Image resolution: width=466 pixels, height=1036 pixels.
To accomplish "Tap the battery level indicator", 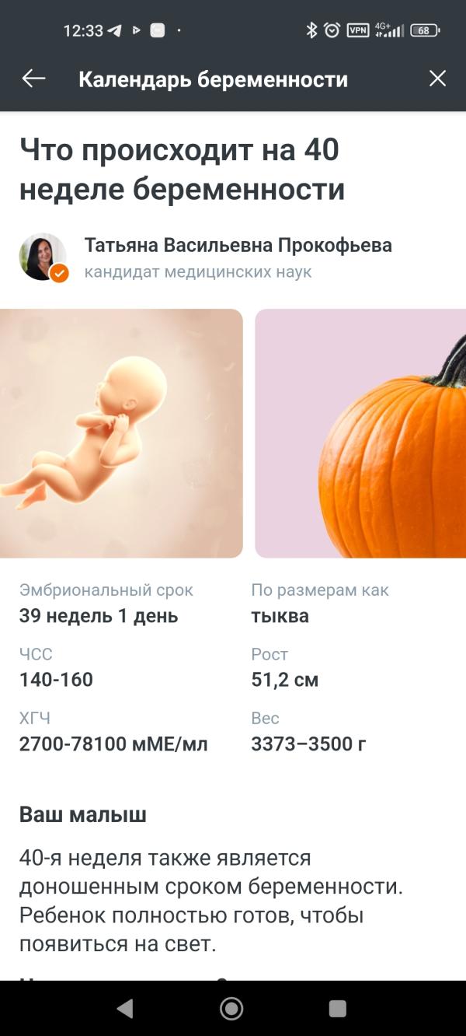I will click(x=425, y=30).
